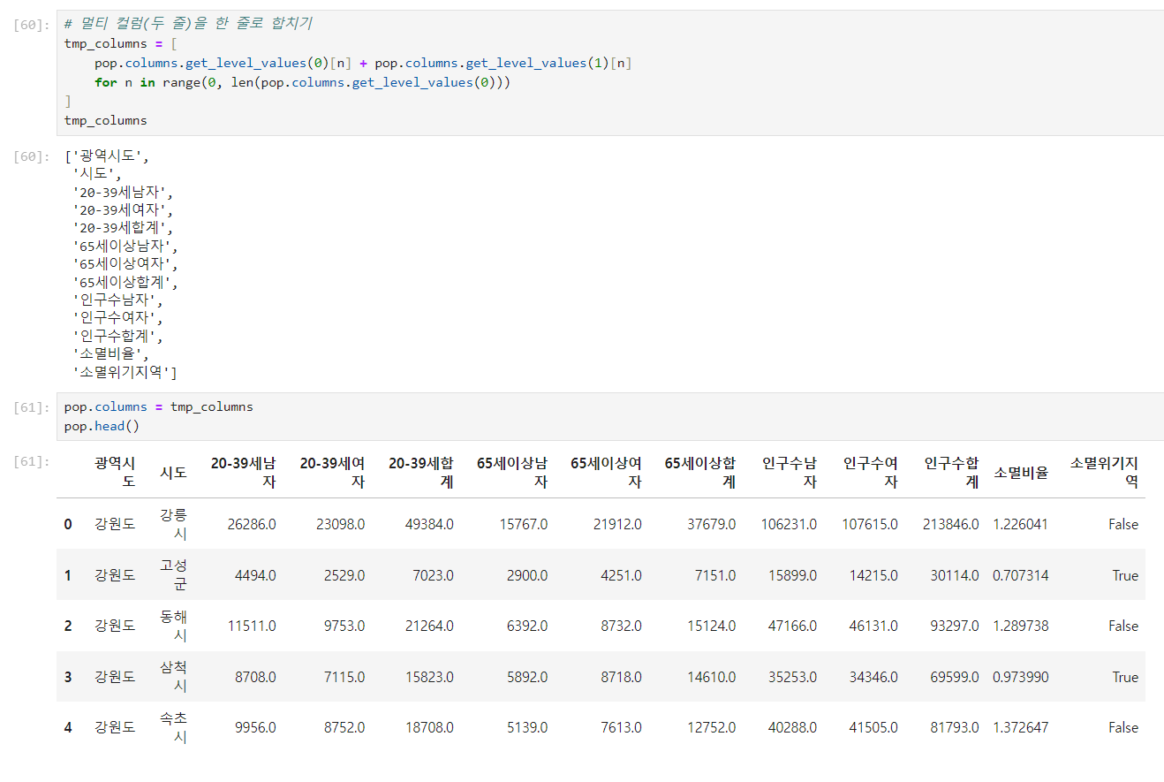
Task: Click the value 7151.0 in the table
Action: tap(715, 575)
